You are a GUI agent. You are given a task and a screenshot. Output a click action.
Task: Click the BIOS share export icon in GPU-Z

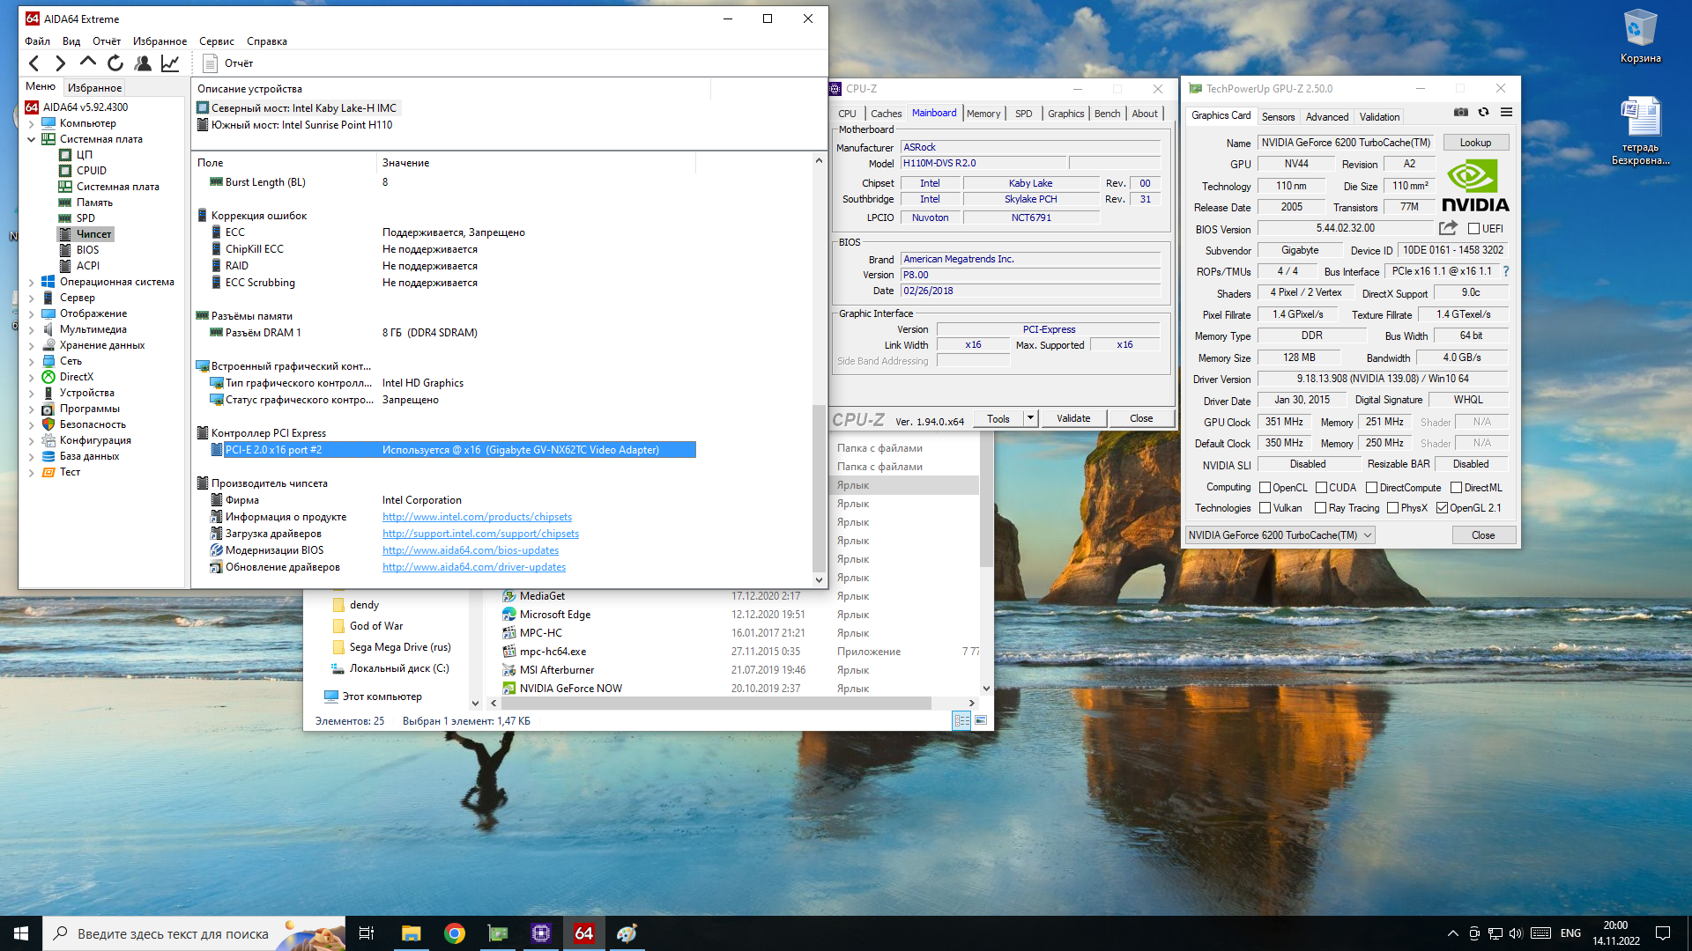1448,228
